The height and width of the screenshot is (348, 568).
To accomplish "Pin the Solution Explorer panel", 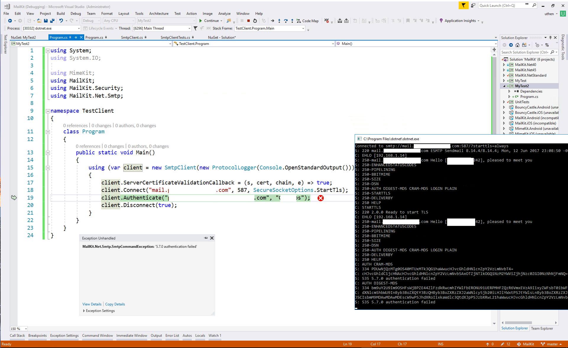I will click(550, 38).
